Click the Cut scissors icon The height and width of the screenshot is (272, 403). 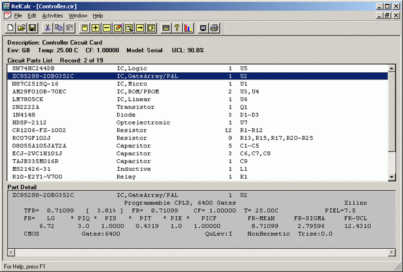48,28
